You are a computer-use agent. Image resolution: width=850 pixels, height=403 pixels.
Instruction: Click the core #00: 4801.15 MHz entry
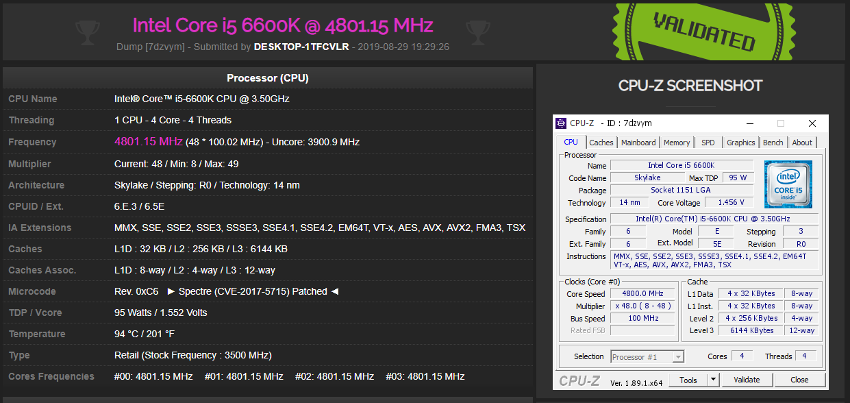[x=153, y=376]
